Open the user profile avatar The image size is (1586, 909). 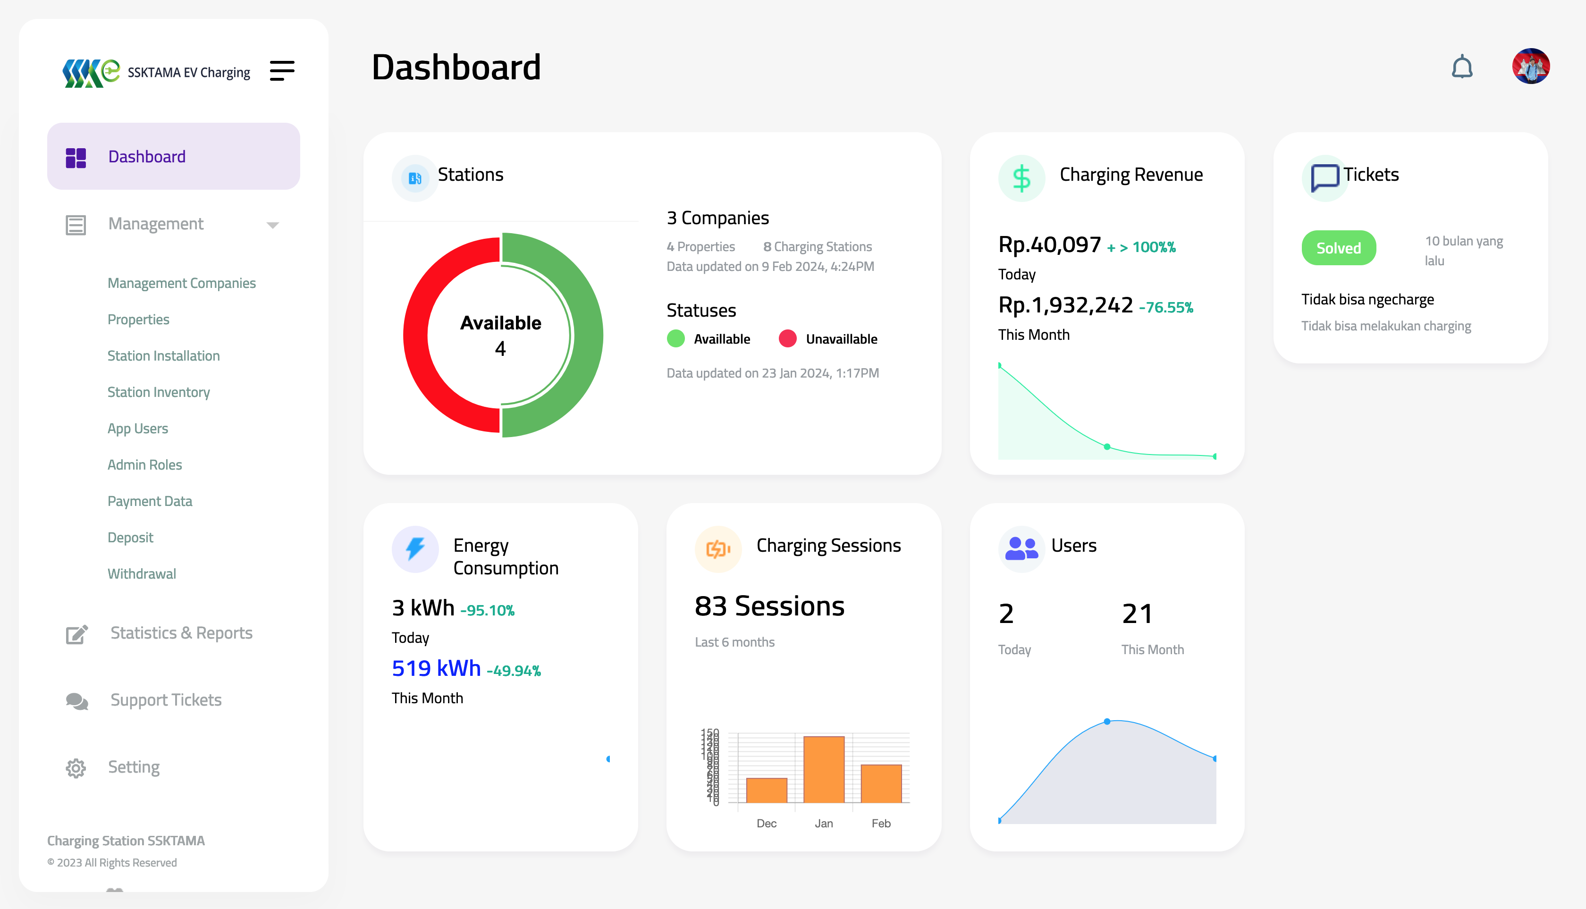(x=1530, y=66)
